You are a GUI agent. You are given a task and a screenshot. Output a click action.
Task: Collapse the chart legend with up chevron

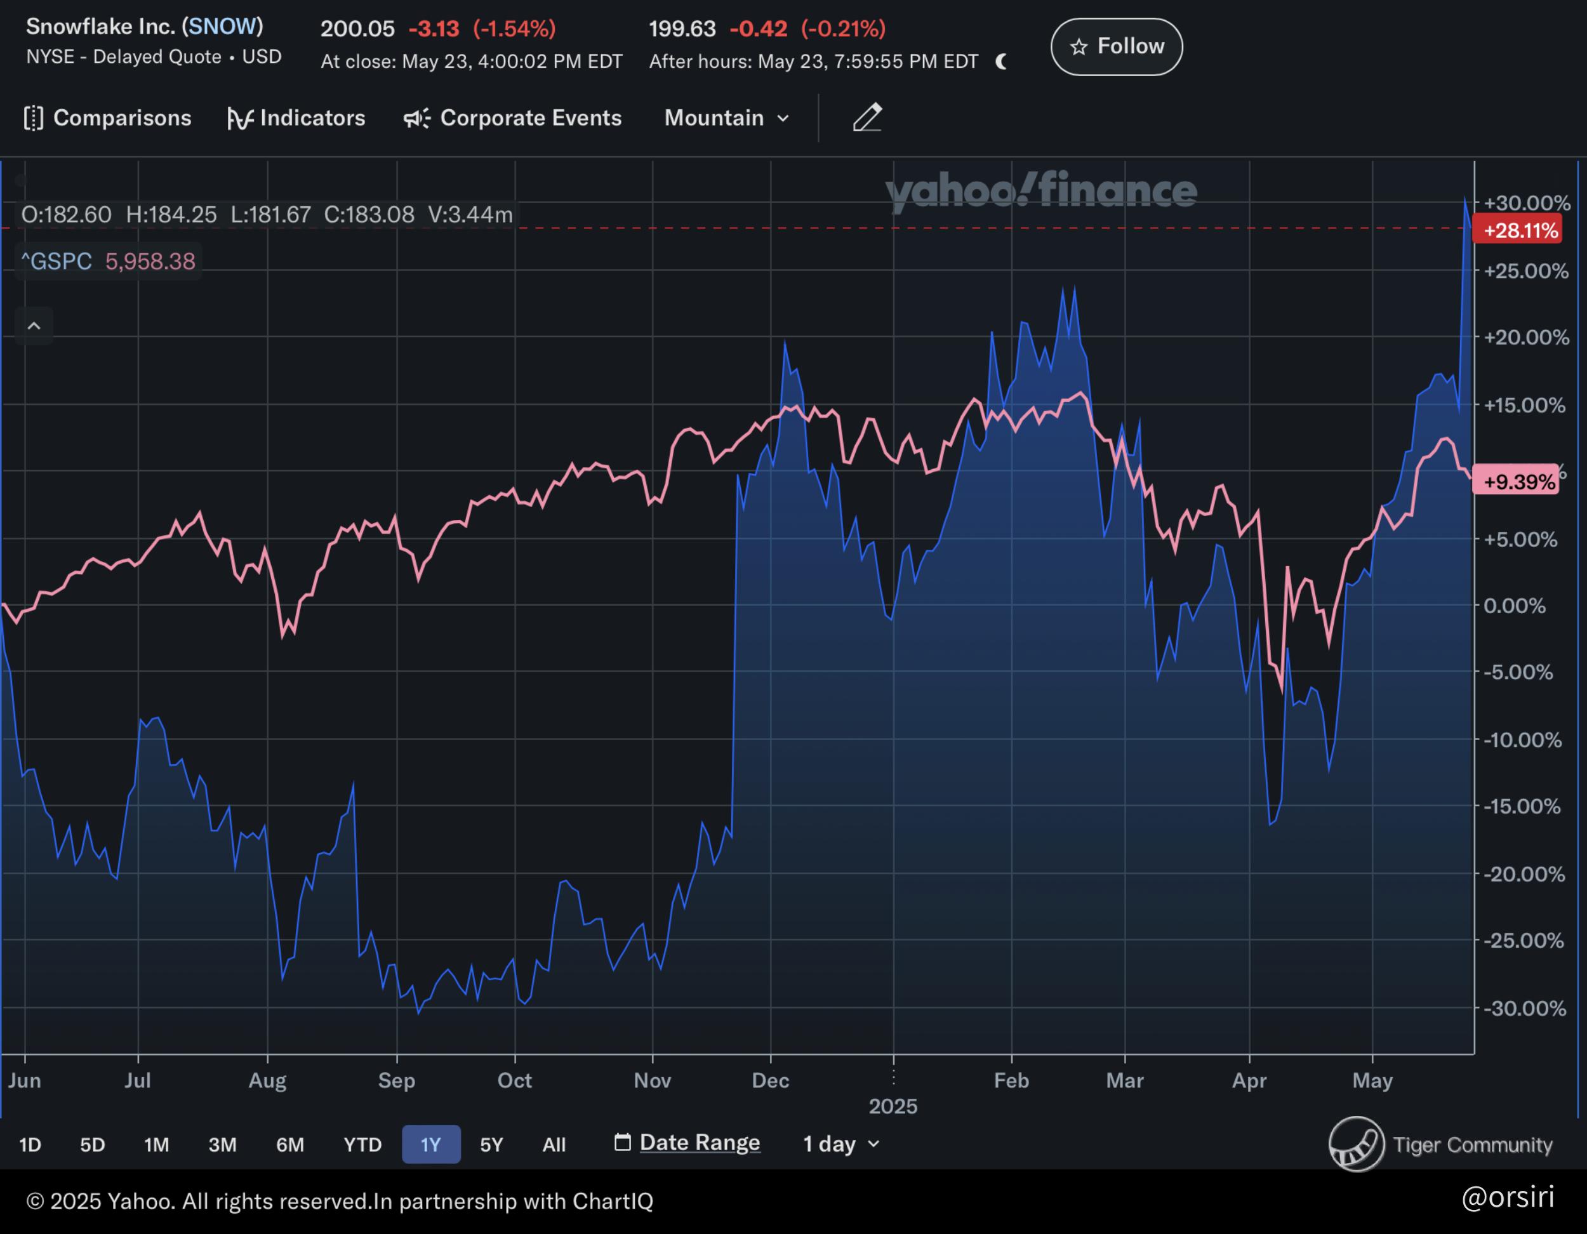coord(34,326)
